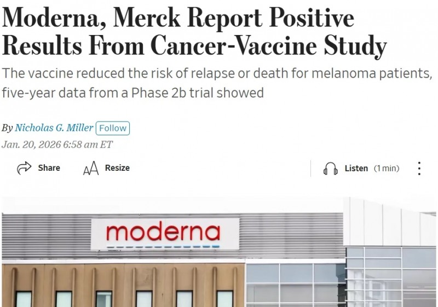Click "Phase 2b trial showed" subheadline text

pyautogui.click(x=203, y=93)
